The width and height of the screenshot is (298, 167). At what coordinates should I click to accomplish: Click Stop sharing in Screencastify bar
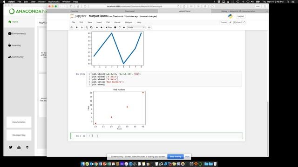[176, 157]
